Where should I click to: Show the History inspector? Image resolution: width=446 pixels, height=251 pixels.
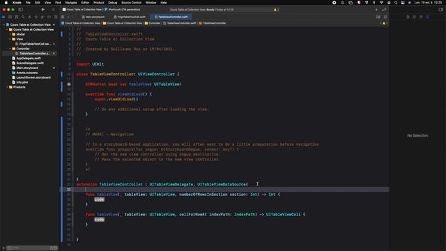click(x=415, y=17)
